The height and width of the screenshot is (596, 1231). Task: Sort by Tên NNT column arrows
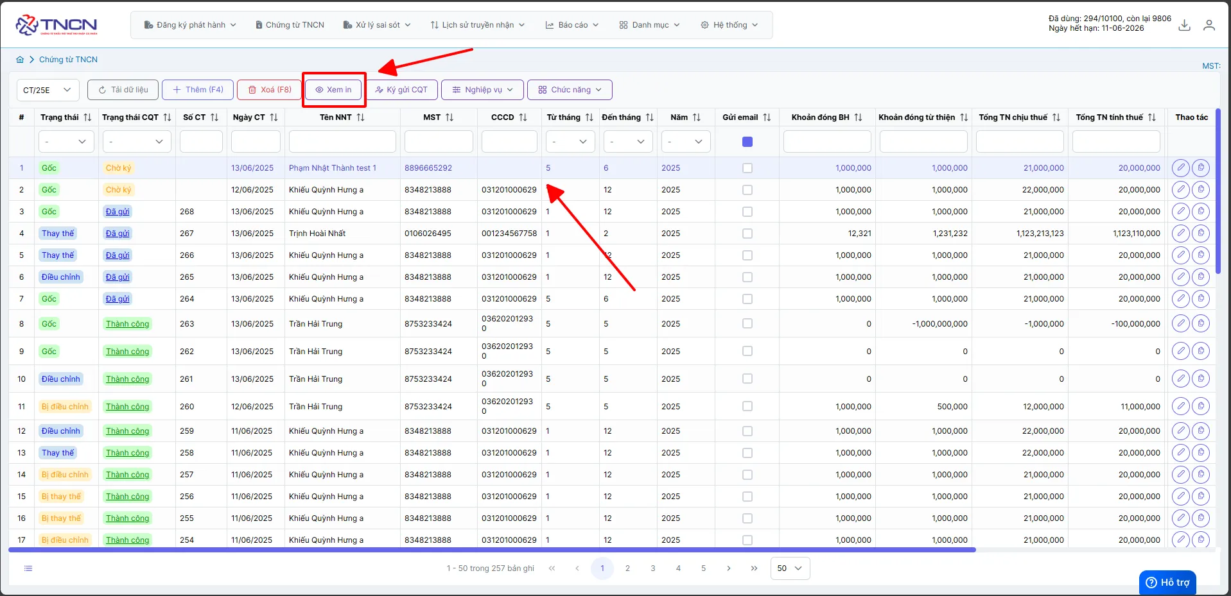pos(360,117)
